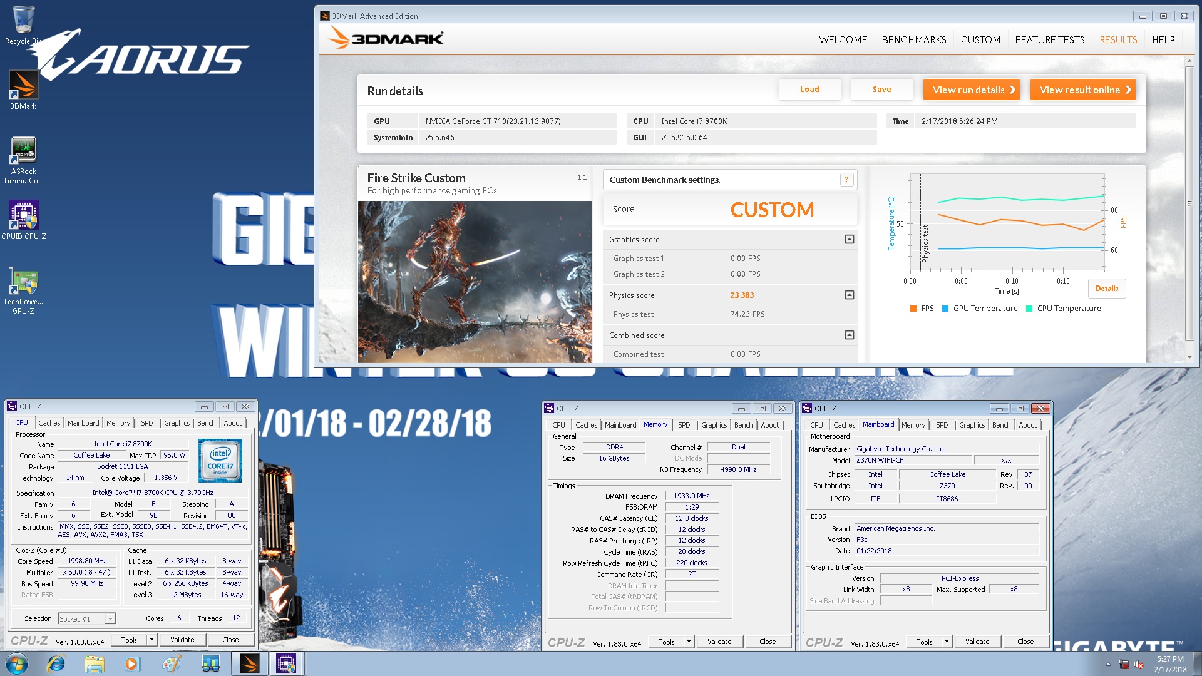Switch to CPU-Z via its taskbar icon

286,663
